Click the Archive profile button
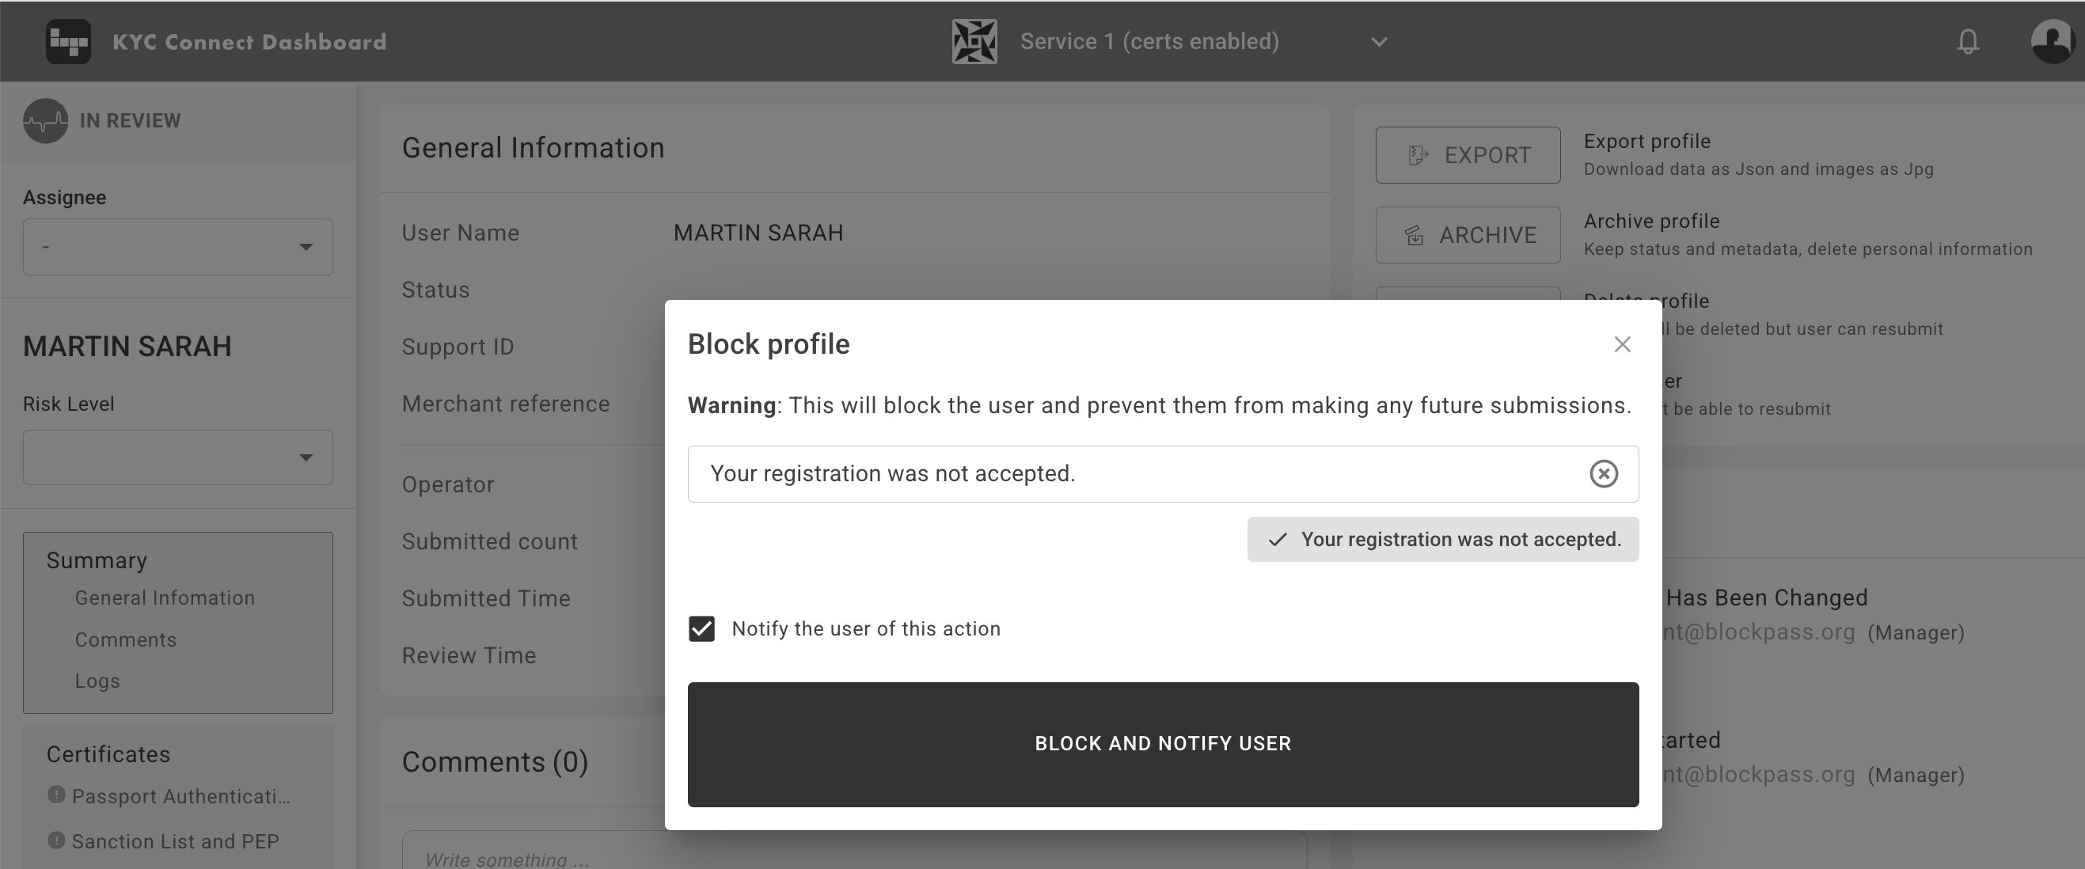2085x869 pixels. click(x=1467, y=236)
